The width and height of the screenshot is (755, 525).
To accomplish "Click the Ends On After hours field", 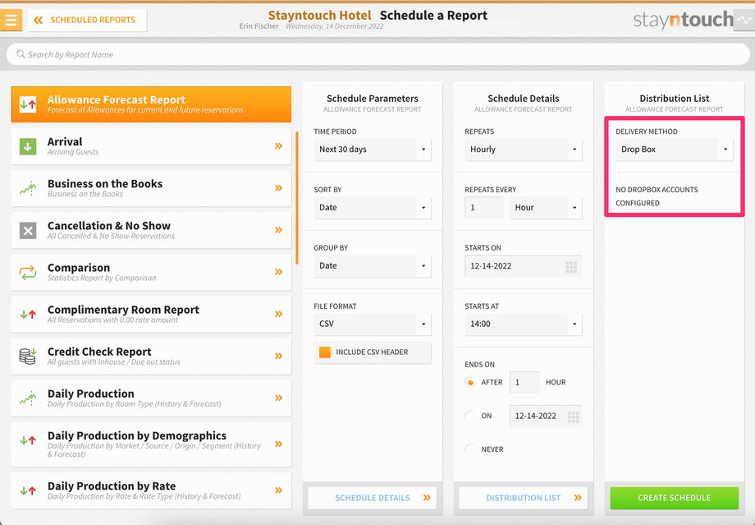I will (x=524, y=382).
